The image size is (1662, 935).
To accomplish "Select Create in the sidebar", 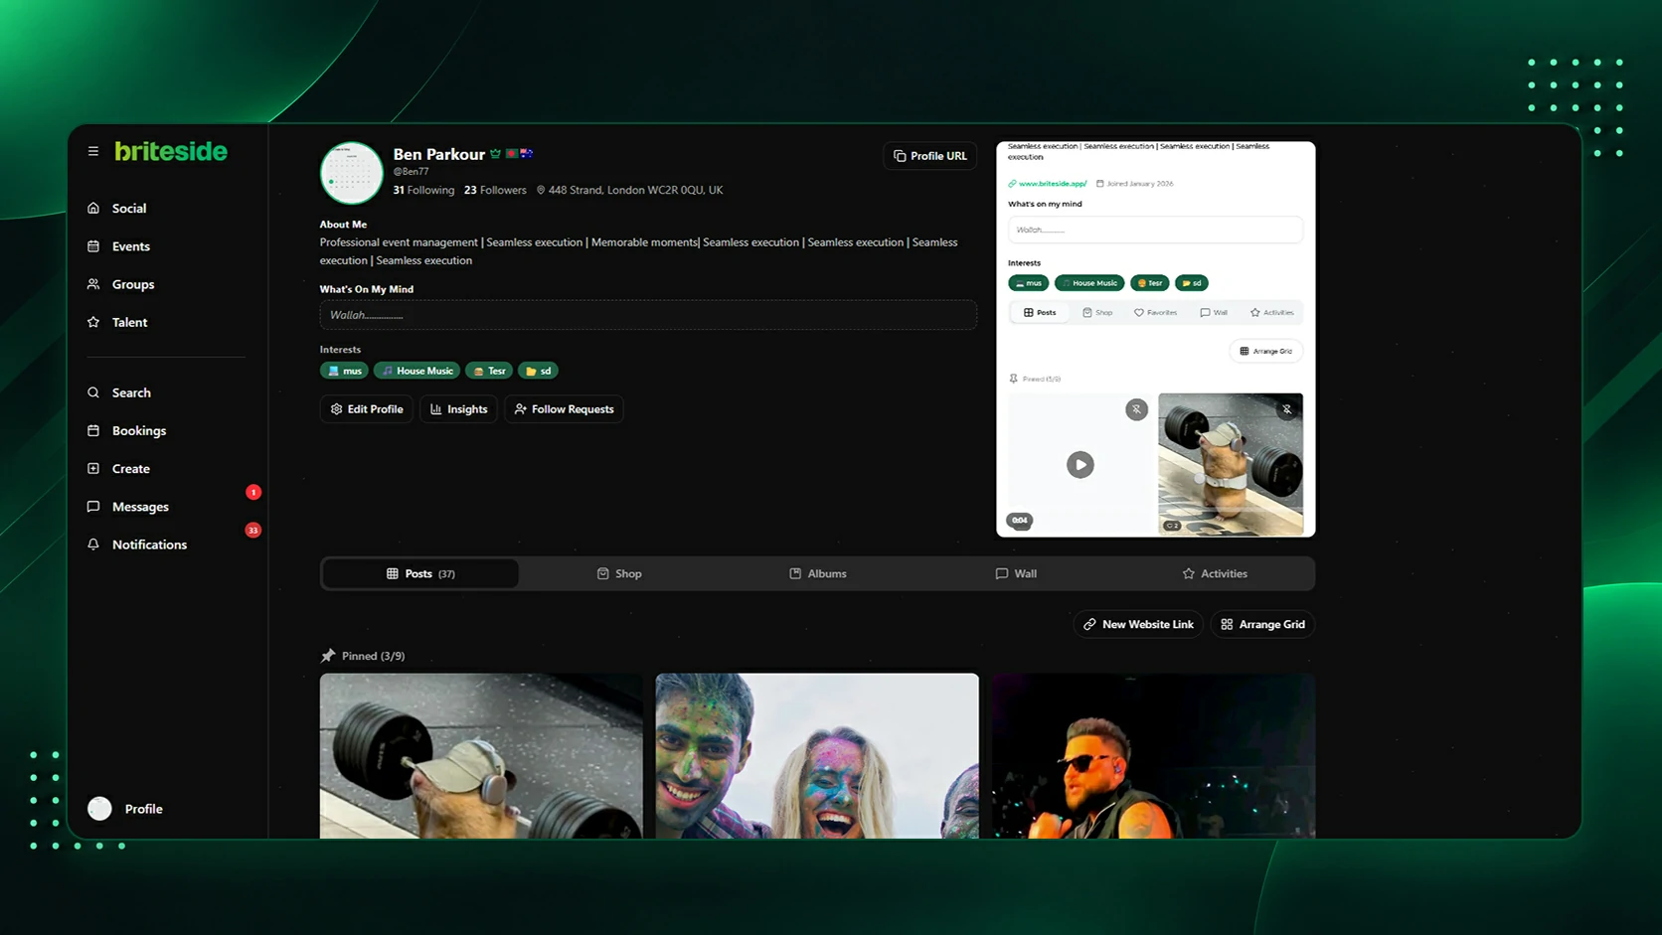I will 118,468.
